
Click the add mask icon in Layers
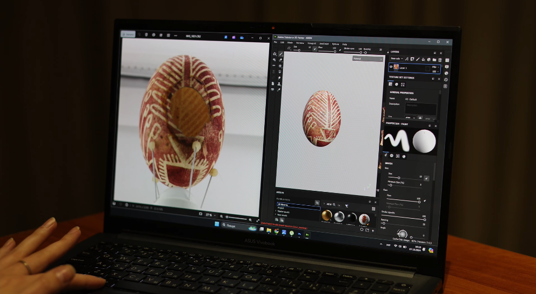(412, 59)
